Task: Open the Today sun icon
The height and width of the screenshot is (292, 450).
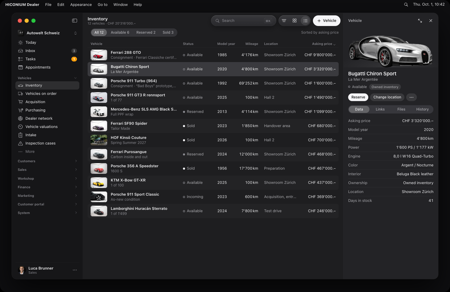Action: (x=20, y=43)
